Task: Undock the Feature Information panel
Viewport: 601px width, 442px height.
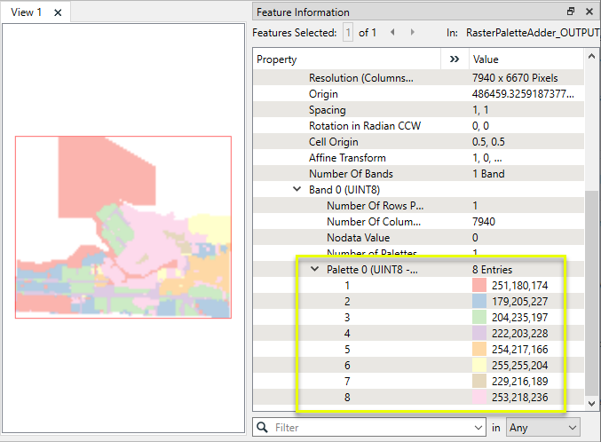Action: (x=571, y=12)
